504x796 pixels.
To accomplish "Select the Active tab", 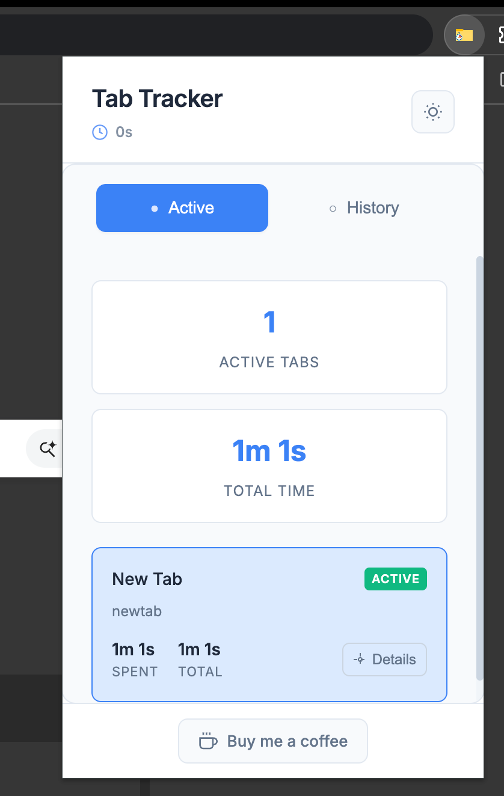I will (x=182, y=208).
